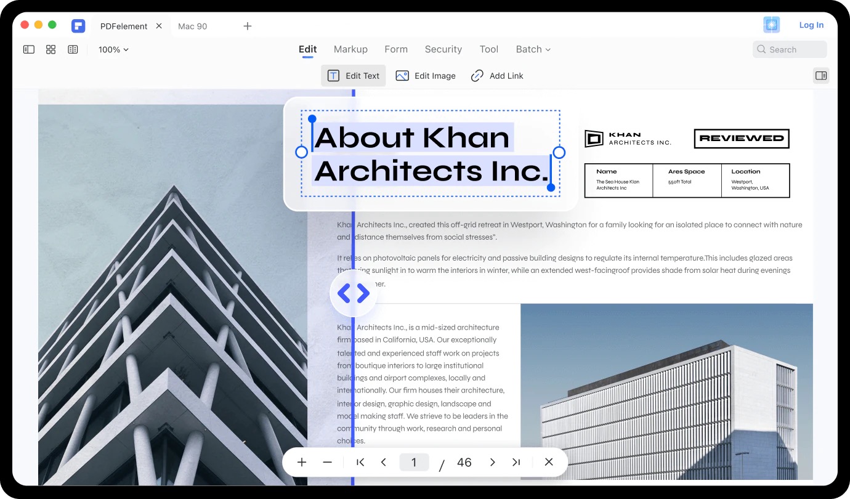
Task: Open the thumbnail grid view icon
Action: [x=51, y=49]
